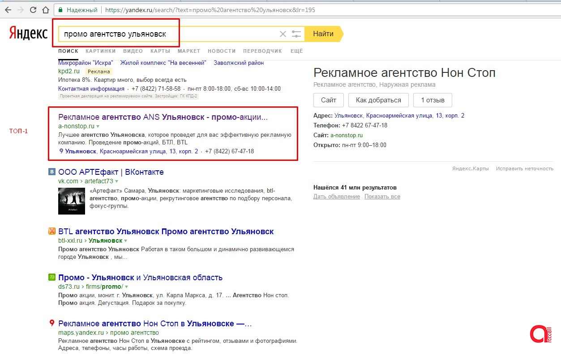Clear the search query with X icon
This screenshot has width=561, height=354.
(x=283, y=34)
